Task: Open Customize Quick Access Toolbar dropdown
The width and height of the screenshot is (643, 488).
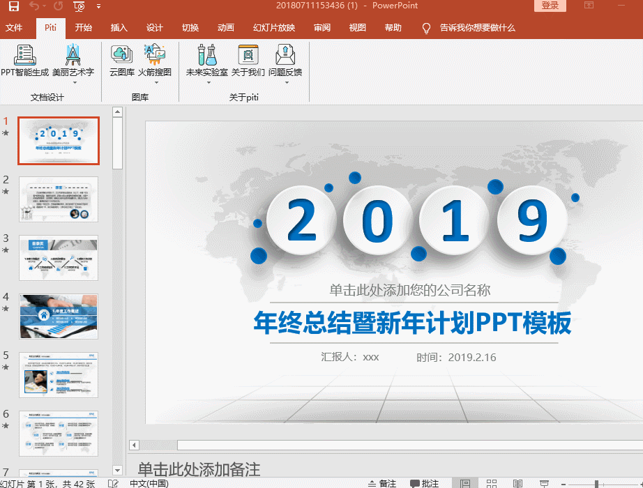Action: pyautogui.click(x=98, y=6)
